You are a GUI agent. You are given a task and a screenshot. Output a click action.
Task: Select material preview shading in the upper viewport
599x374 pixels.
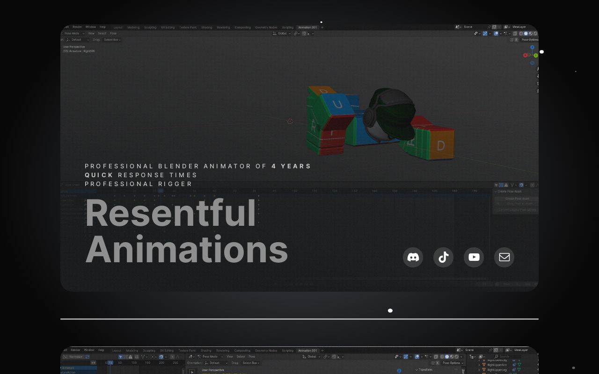click(x=530, y=33)
